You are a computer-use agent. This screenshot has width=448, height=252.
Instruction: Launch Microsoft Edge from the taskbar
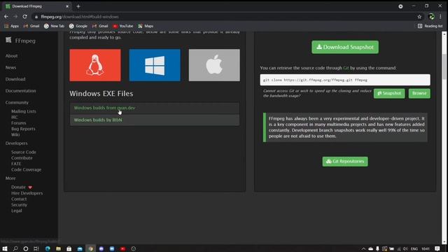[x=48, y=249]
